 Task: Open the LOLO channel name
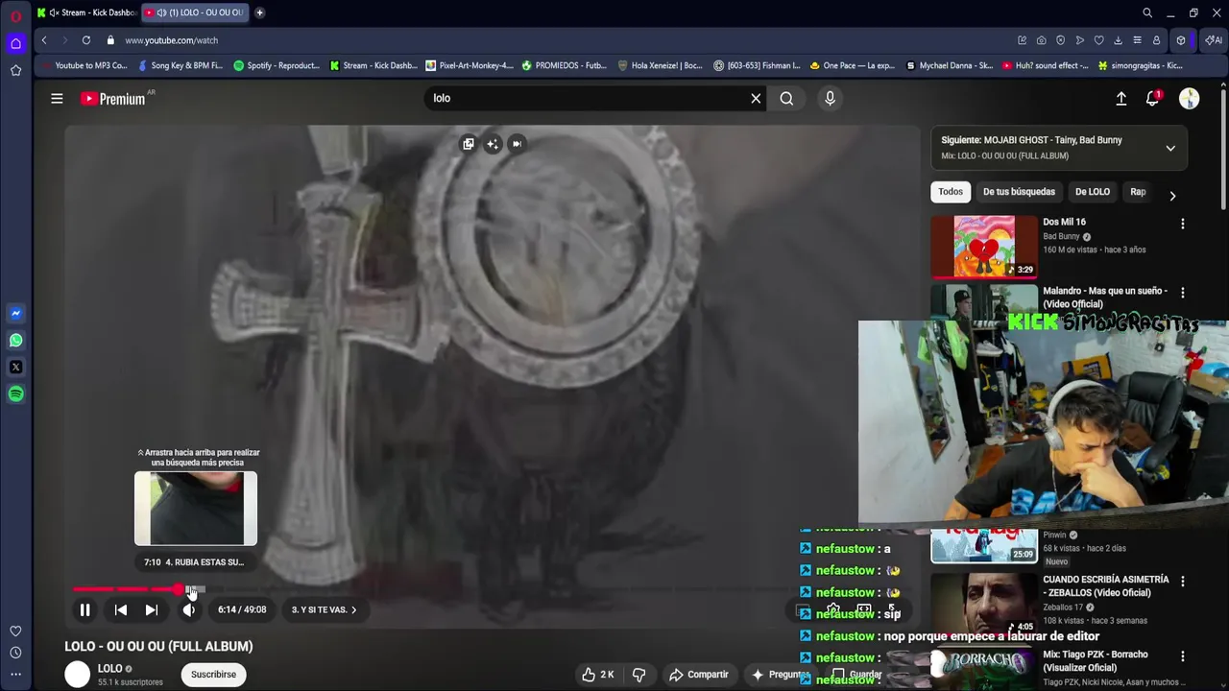(x=109, y=669)
